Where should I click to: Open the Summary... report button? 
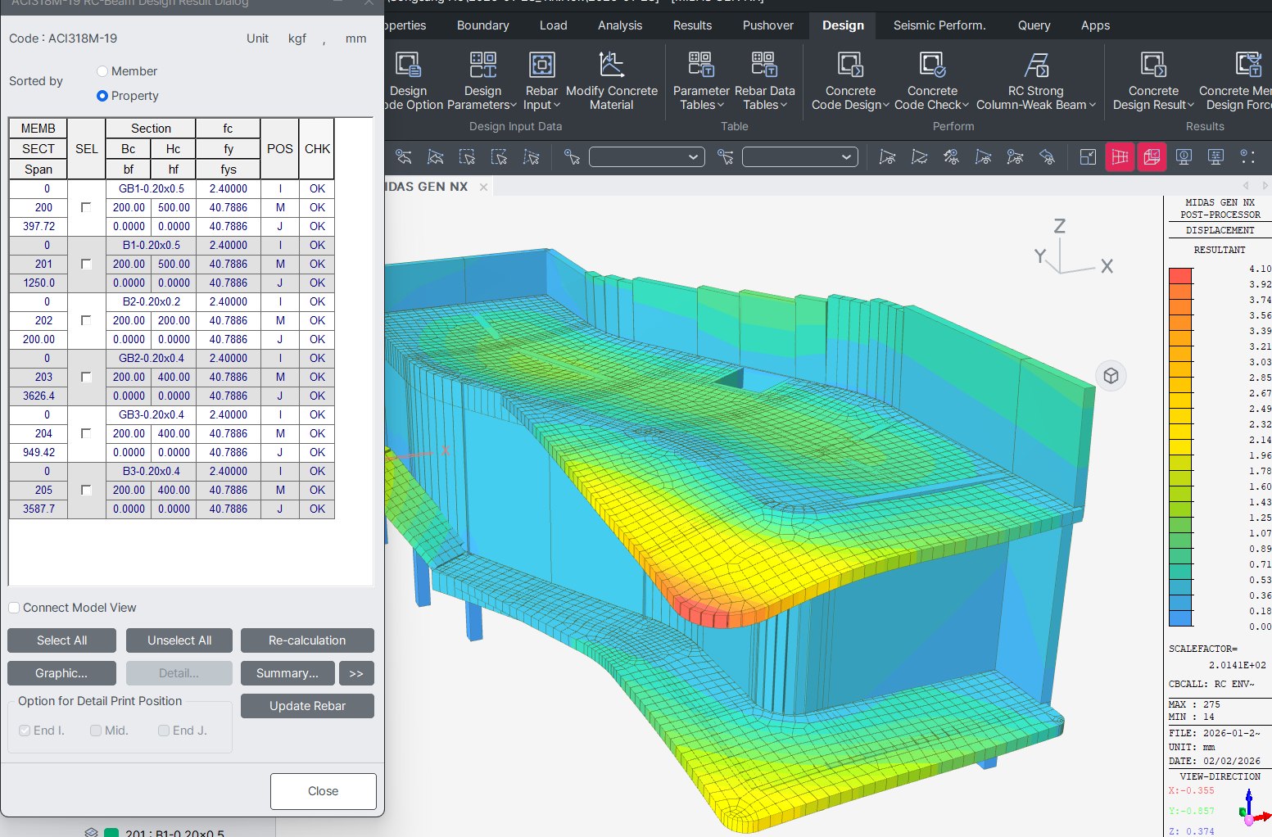pos(287,673)
